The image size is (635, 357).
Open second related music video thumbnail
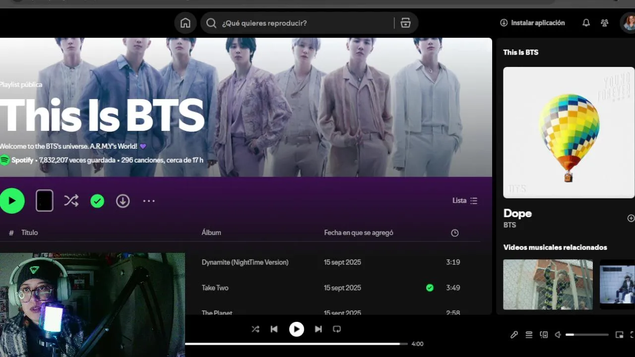tap(617, 285)
